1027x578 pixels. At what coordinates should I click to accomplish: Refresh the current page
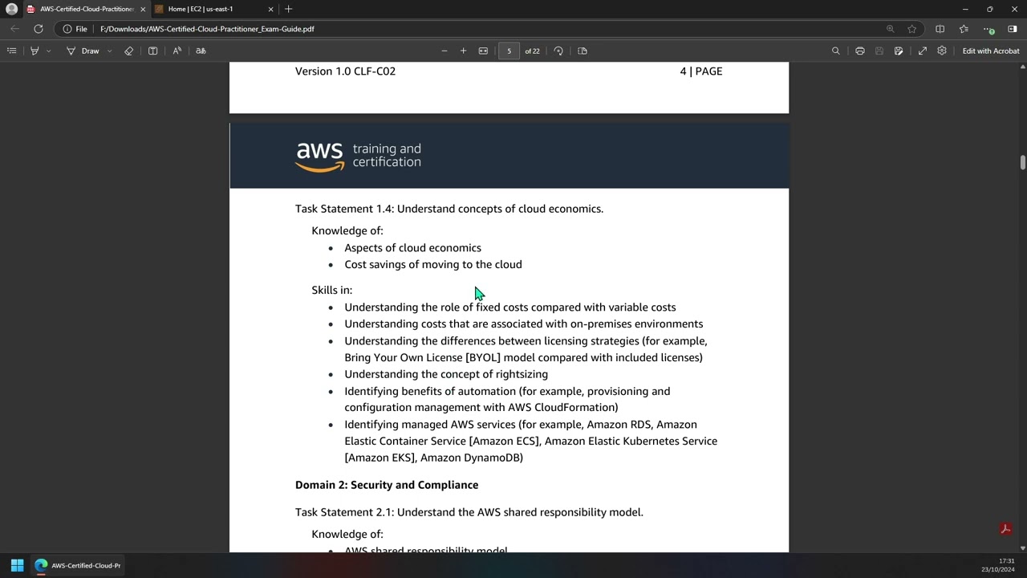pyautogui.click(x=38, y=29)
